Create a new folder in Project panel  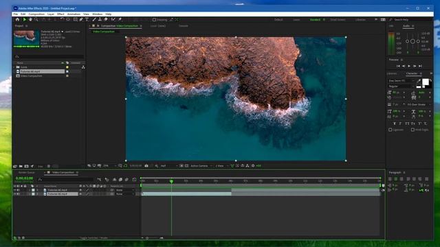[x=21, y=166]
